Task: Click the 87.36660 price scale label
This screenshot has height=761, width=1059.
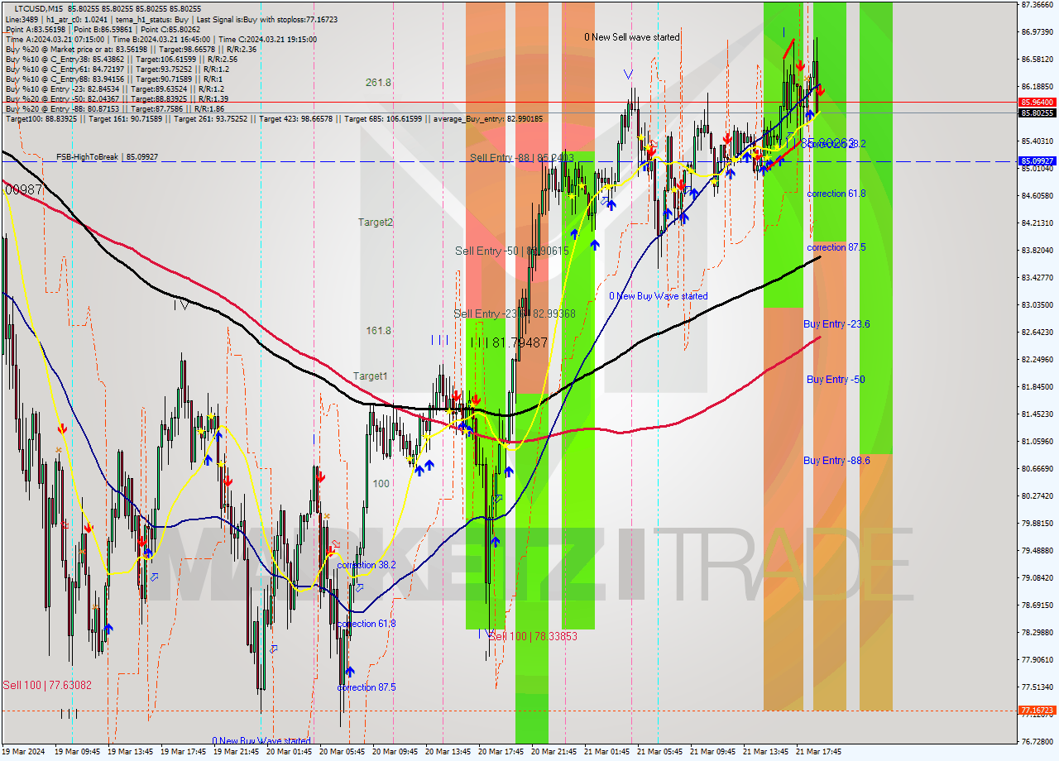Action: 1037,5
